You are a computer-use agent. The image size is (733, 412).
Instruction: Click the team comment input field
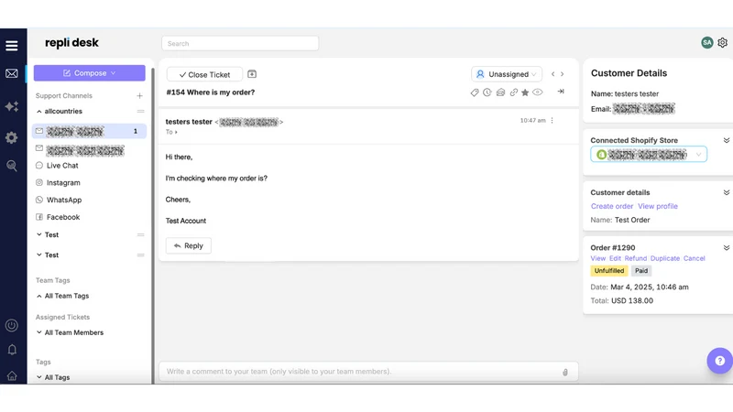368,372
